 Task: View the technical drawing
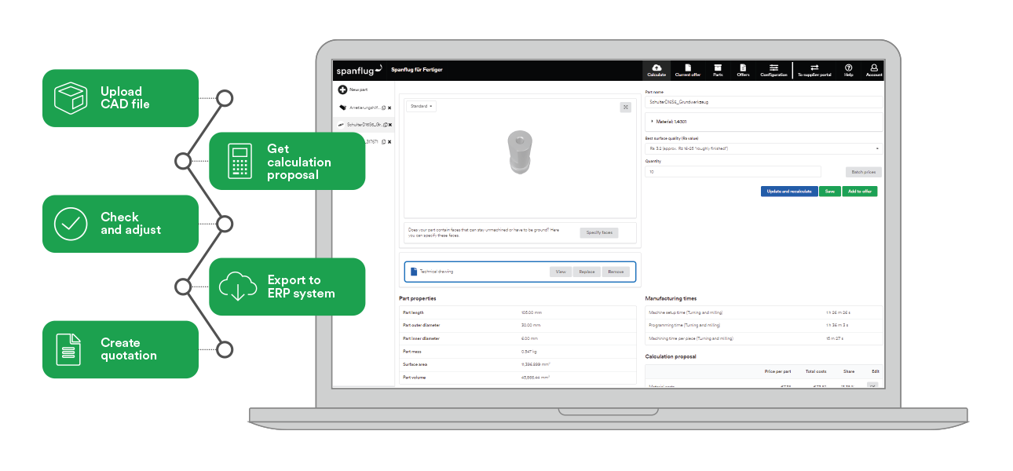(561, 272)
